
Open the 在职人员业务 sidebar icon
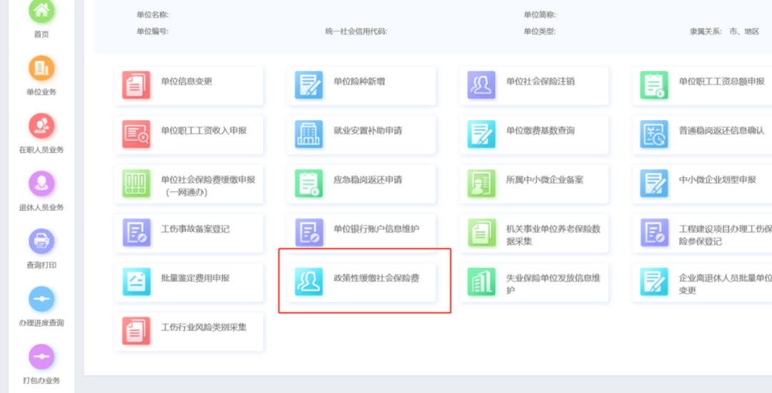tap(41, 126)
